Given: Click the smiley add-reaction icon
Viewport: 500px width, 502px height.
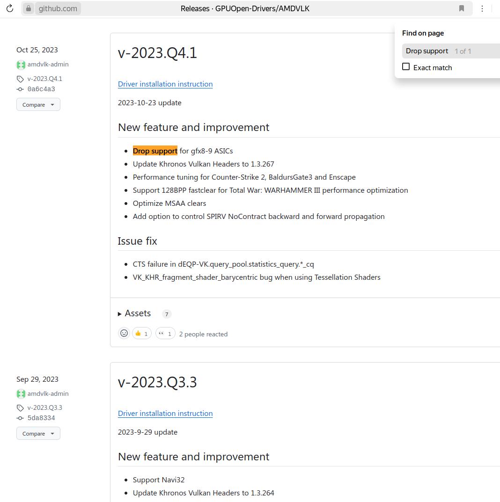Looking at the screenshot, I should pyautogui.click(x=124, y=333).
